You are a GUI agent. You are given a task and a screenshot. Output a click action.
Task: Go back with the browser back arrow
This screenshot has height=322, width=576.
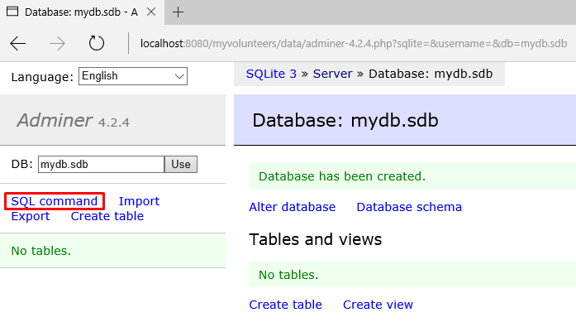point(17,43)
